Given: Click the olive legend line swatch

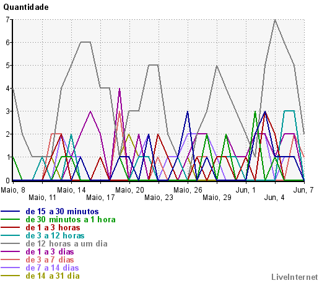Looking at the screenshot, I should [x=10, y=276].
